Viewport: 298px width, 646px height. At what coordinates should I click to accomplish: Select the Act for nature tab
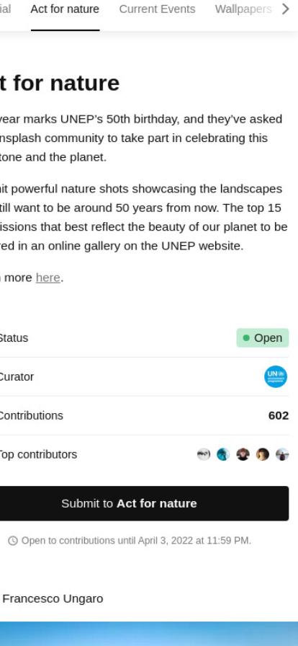tap(65, 9)
